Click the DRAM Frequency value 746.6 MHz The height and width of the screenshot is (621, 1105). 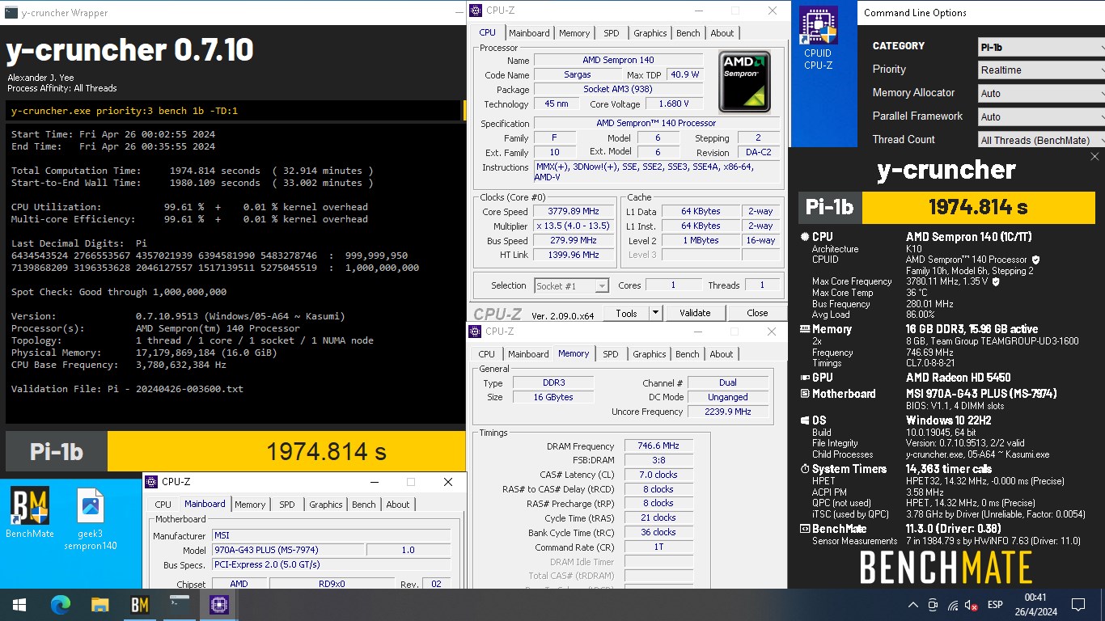(x=658, y=446)
